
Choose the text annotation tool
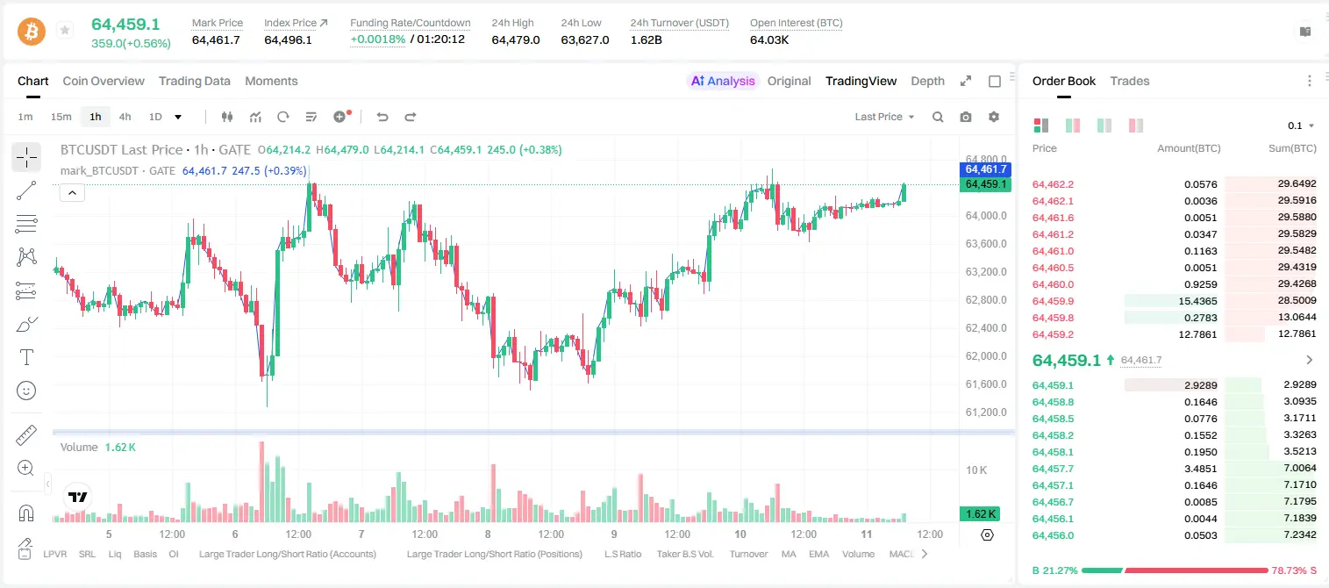26,357
